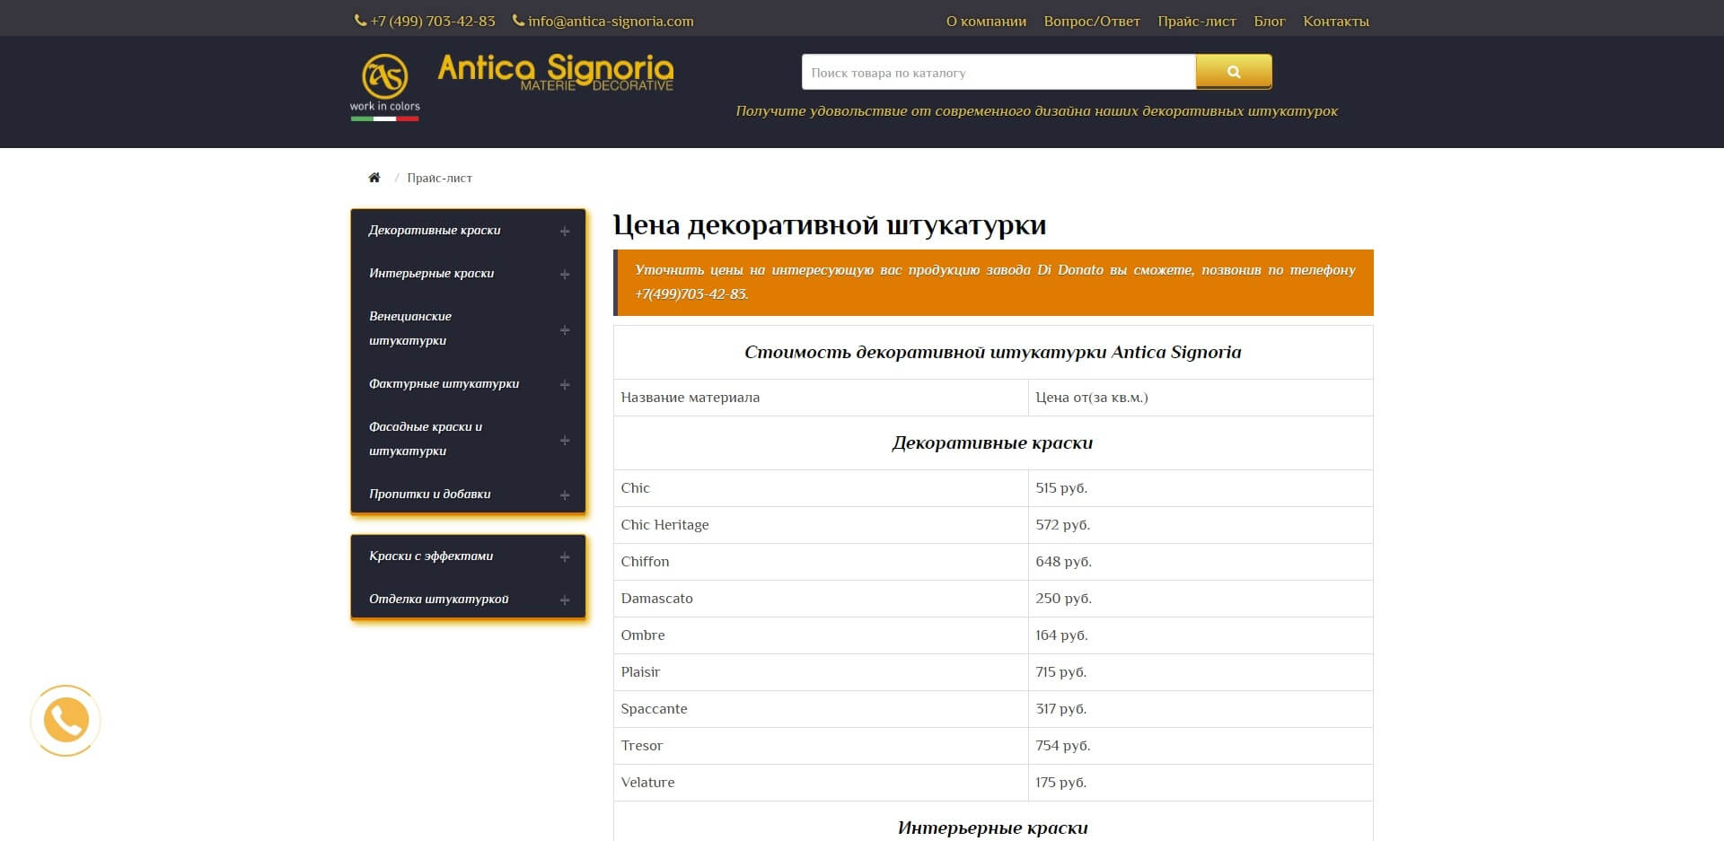Expand Фактурные штукатурки plus icon
Image resolution: width=1724 pixels, height=841 pixels.
point(565,385)
